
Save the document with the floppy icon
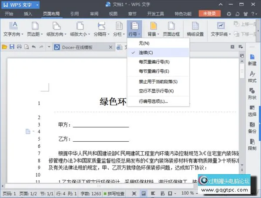12,47
